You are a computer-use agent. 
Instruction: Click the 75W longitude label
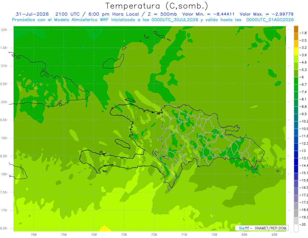coord(64,234)
